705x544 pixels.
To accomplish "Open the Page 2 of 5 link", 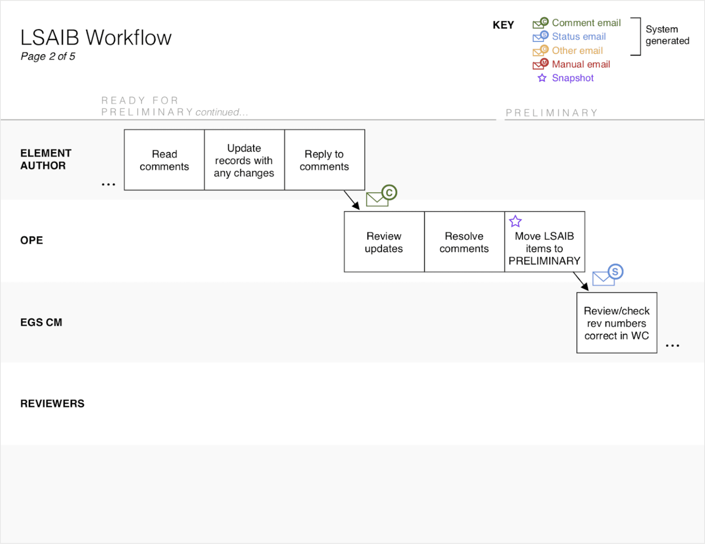I will (48, 56).
